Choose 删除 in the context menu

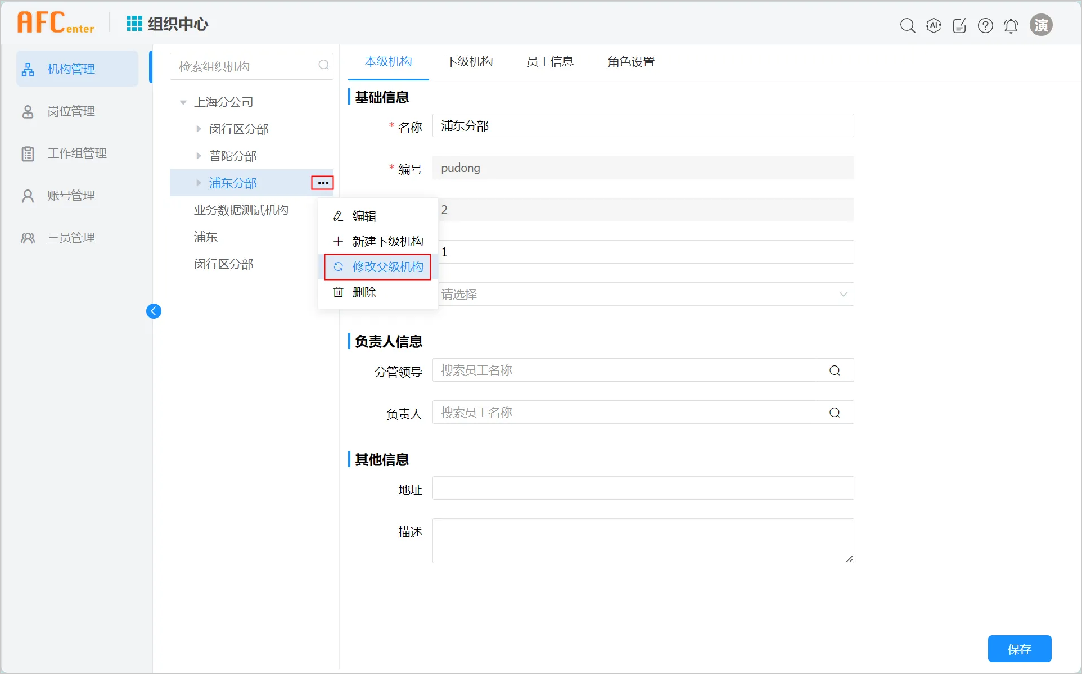363,292
